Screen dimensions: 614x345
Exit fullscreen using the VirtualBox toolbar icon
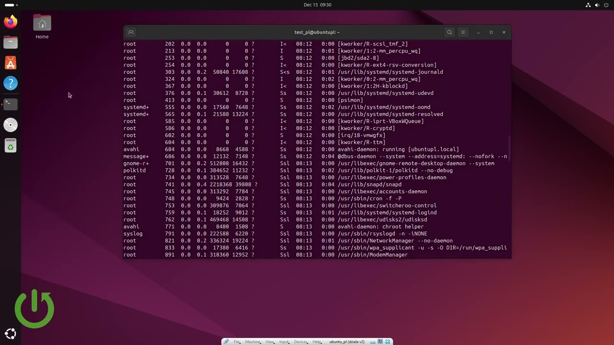click(x=380, y=342)
